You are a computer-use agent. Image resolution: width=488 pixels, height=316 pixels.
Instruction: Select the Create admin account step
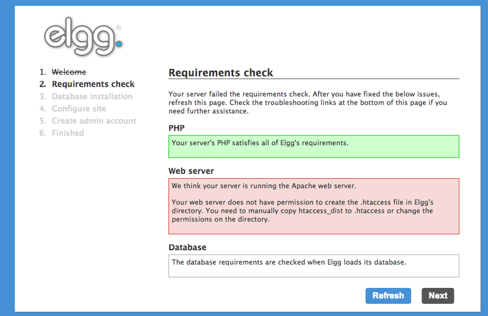point(94,121)
